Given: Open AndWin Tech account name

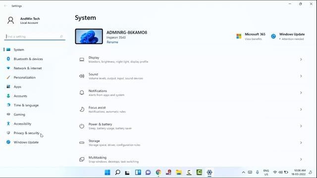Looking at the screenshot, I should pos(30,19).
